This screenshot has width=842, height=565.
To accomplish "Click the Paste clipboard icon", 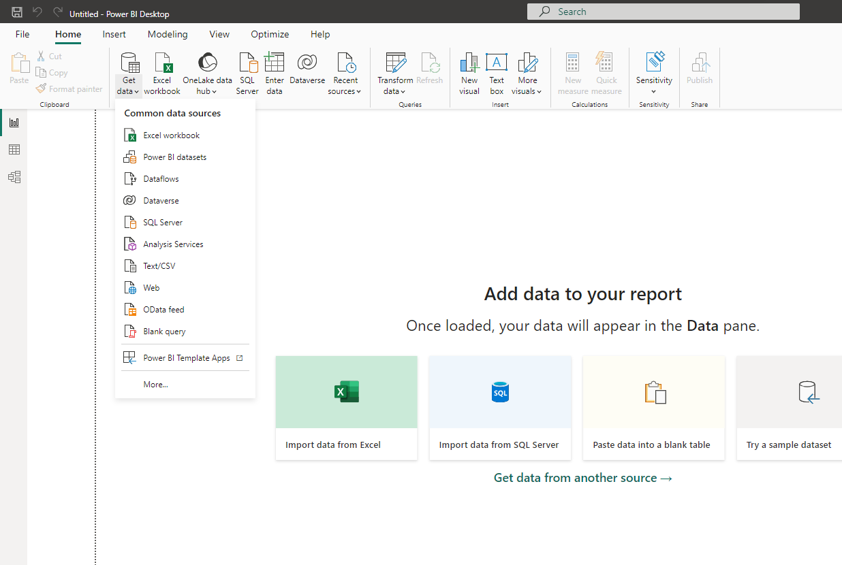I will click(19, 63).
